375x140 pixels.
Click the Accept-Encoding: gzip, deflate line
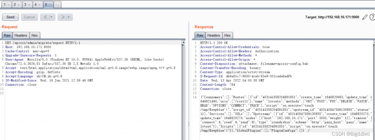tap(33, 72)
